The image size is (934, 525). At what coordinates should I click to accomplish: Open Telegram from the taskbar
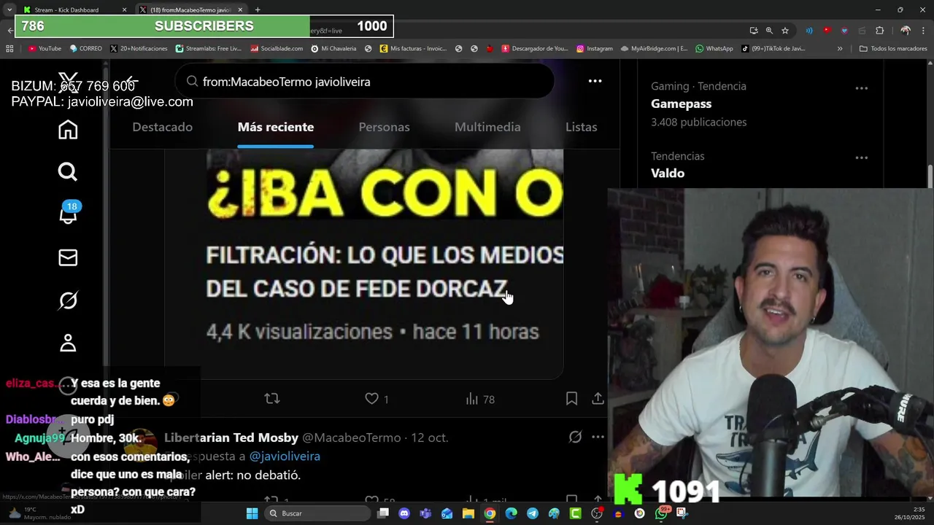533,513
